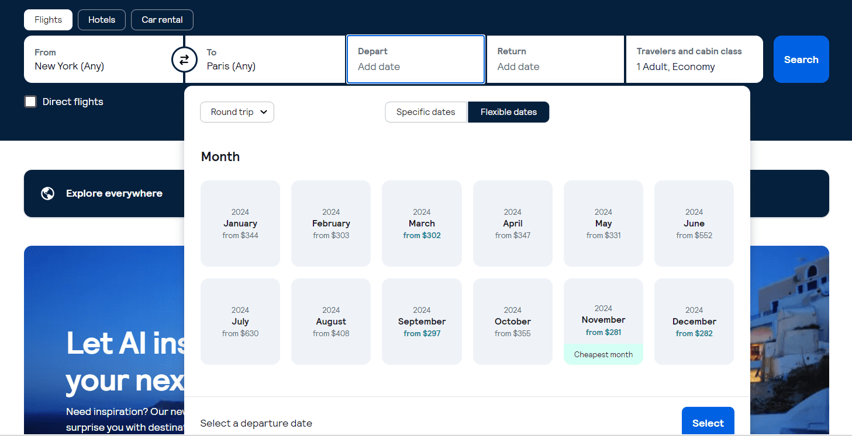
Task: Switch to Flexible dates mode
Action: tap(508, 111)
